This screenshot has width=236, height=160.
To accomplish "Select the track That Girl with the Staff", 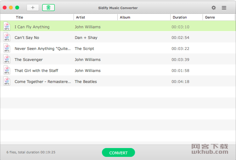I will pos(36,70).
